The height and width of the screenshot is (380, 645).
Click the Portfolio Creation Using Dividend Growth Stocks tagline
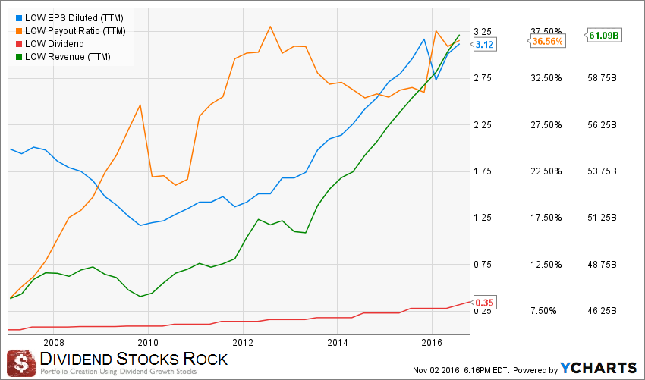click(x=118, y=372)
